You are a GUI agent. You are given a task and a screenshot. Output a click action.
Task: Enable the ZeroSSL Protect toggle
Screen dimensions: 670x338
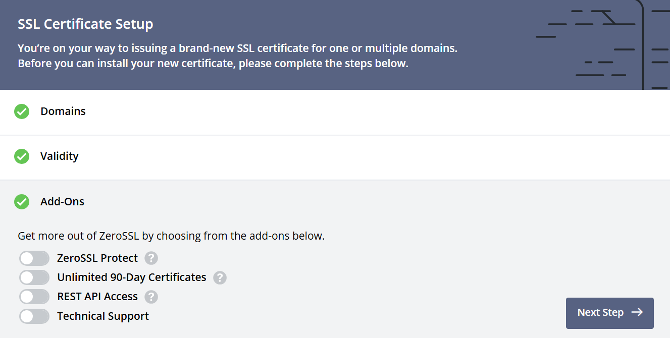click(34, 258)
